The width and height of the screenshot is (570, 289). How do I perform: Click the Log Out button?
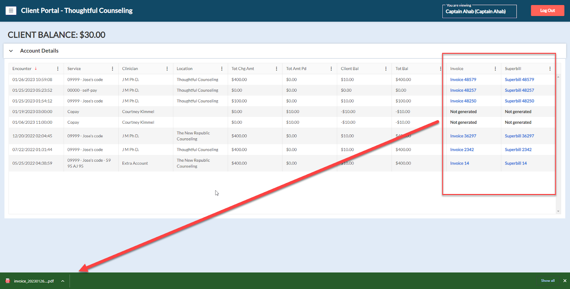(x=547, y=11)
